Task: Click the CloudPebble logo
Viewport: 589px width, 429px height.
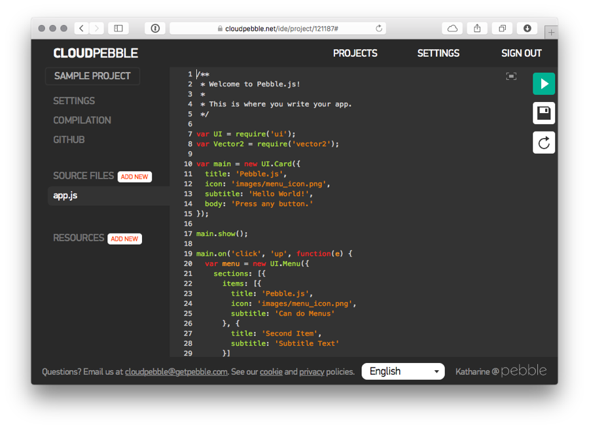Action: coord(96,53)
